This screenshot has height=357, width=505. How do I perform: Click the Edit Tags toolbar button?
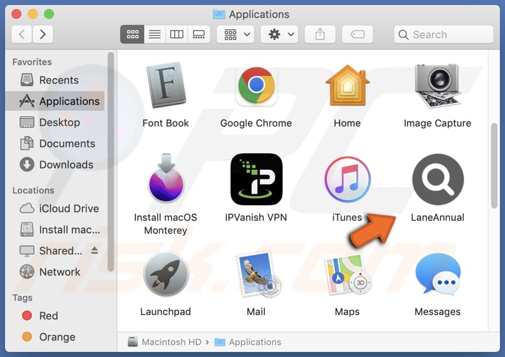tap(357, 34)
